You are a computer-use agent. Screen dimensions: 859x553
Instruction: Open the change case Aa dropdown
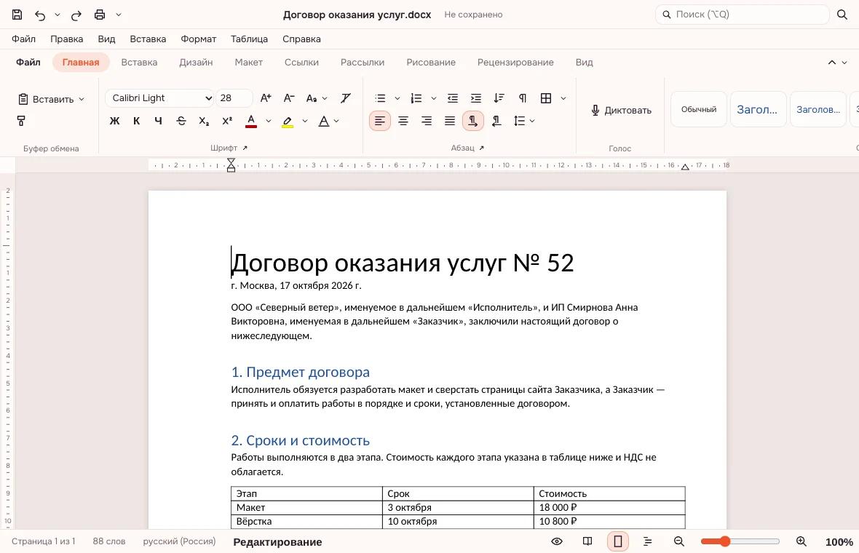317,98
